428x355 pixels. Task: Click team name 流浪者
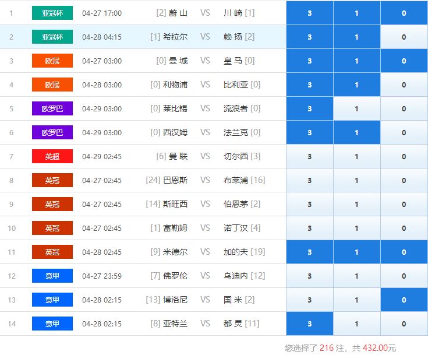tap(236, 108)
